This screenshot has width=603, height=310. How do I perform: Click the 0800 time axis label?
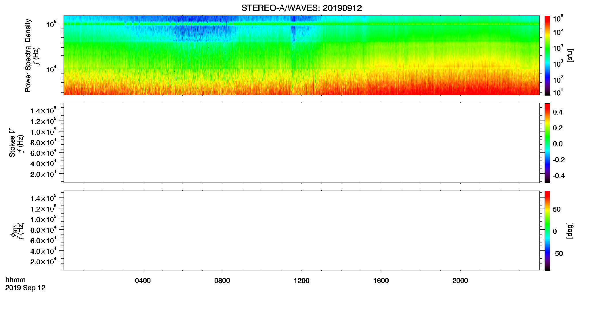tap(222, 281)
